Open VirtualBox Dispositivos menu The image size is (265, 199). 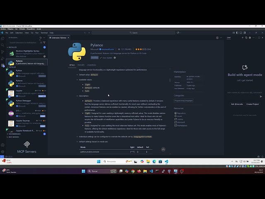pyautogui.click(x=31, y=29)
